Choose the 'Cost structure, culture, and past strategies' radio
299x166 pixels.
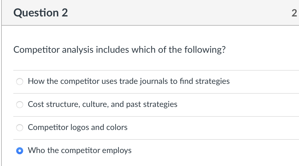coord(20,105)
